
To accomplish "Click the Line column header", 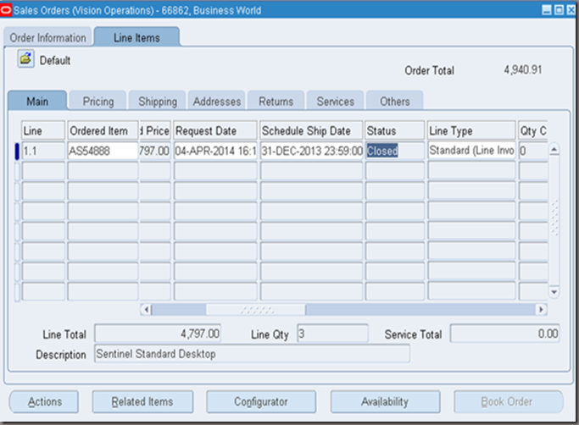I will point(43,130).
